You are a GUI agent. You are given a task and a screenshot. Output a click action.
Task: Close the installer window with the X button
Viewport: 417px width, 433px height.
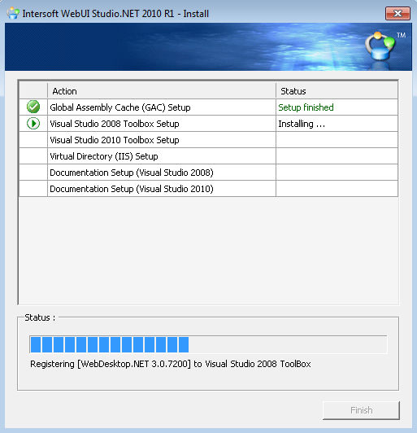coord(397,13)
